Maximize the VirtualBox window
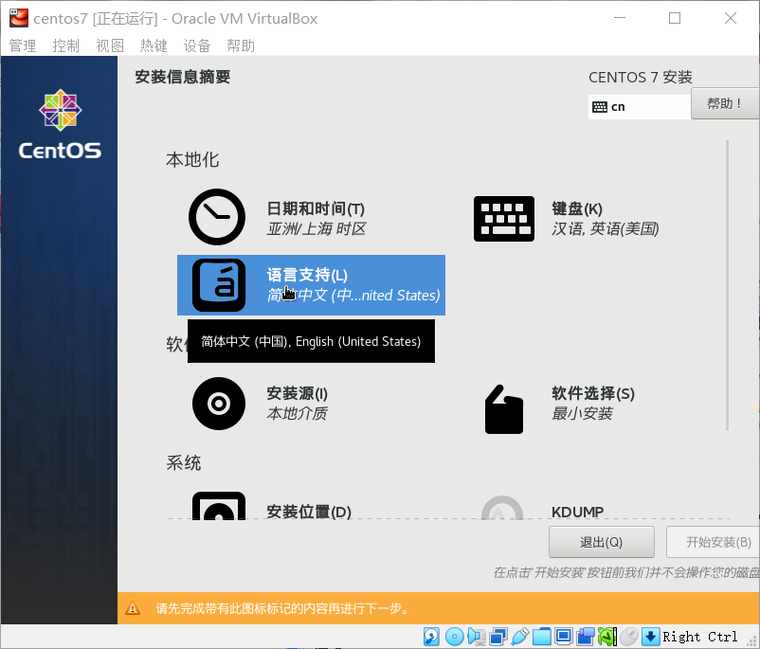 click(x=675, y=18)
